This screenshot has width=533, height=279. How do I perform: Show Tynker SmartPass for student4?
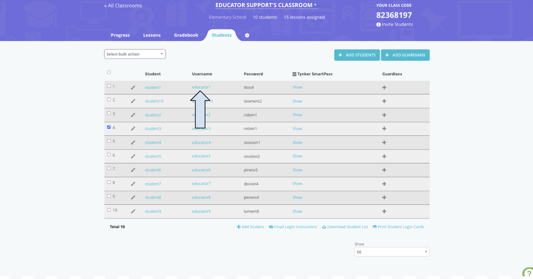(x=297, y=142)
